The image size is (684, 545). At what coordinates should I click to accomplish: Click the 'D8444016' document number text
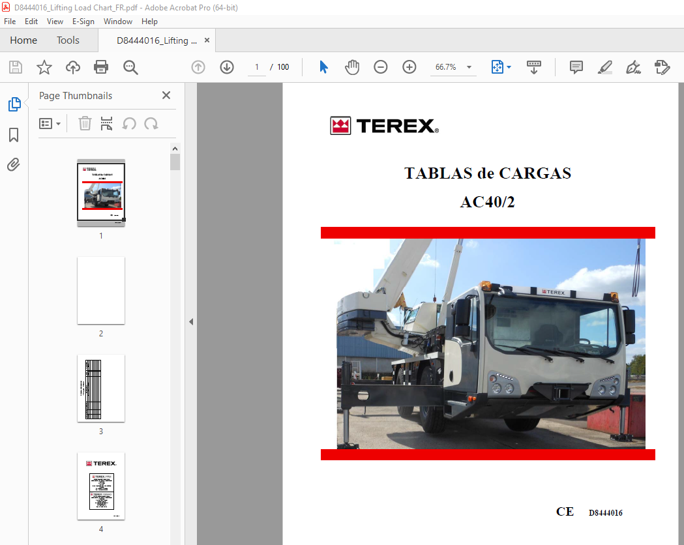[606, 513]
